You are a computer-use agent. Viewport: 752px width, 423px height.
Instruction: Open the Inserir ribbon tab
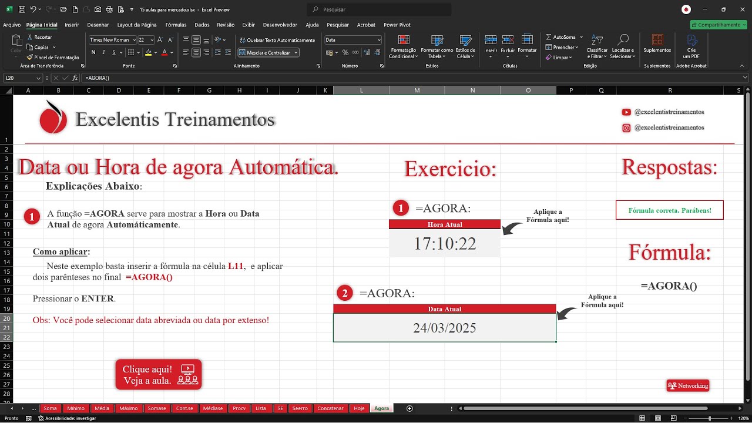pyautogui.click(x=72, y=25)
